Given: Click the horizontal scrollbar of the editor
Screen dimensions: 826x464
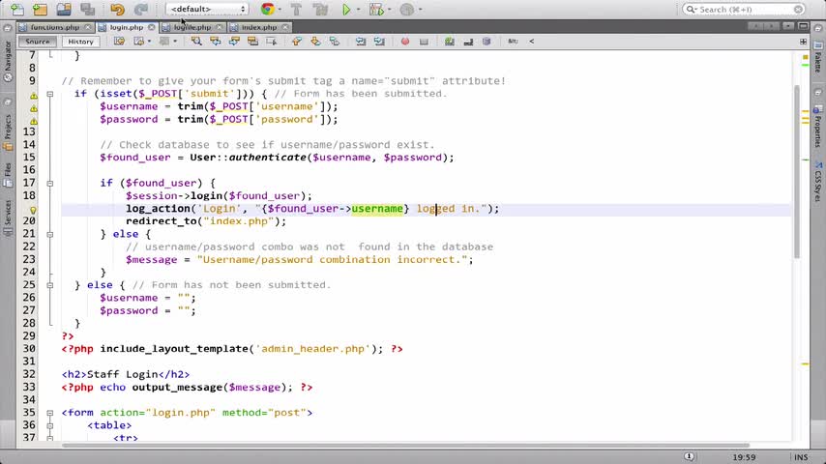Looking at the screenshot, I should point(405,446).
